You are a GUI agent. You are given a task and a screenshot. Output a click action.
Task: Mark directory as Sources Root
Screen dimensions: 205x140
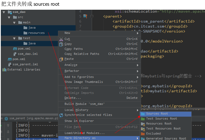[x=166, y=114]
